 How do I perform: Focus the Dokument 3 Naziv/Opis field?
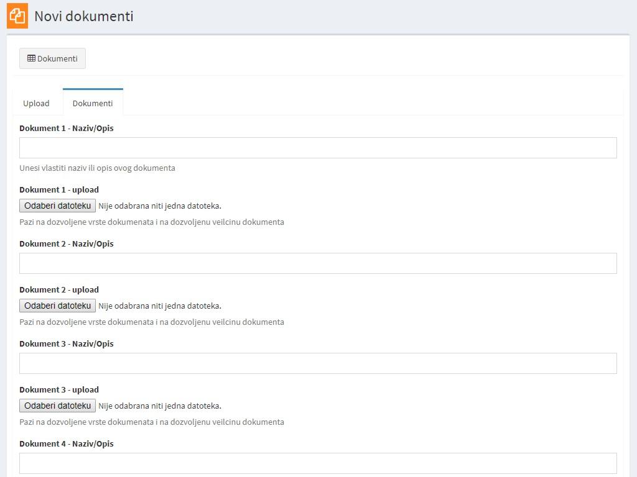318,363
